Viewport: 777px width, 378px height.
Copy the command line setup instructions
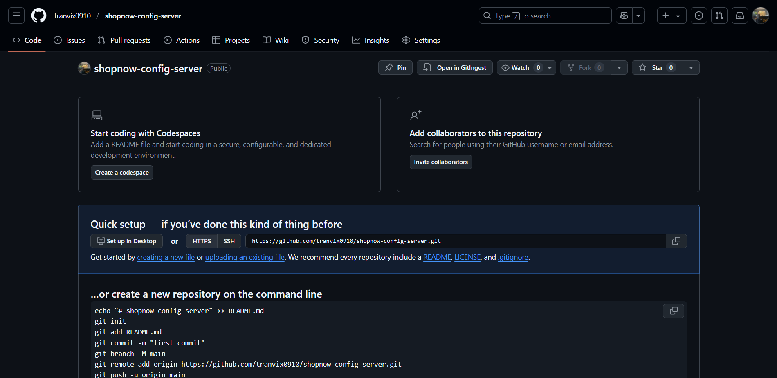[x=673, y=311]
